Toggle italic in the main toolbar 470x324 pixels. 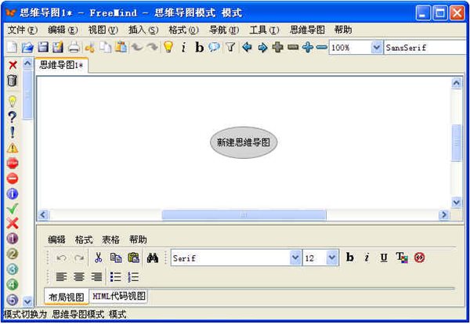coord(183,47)
